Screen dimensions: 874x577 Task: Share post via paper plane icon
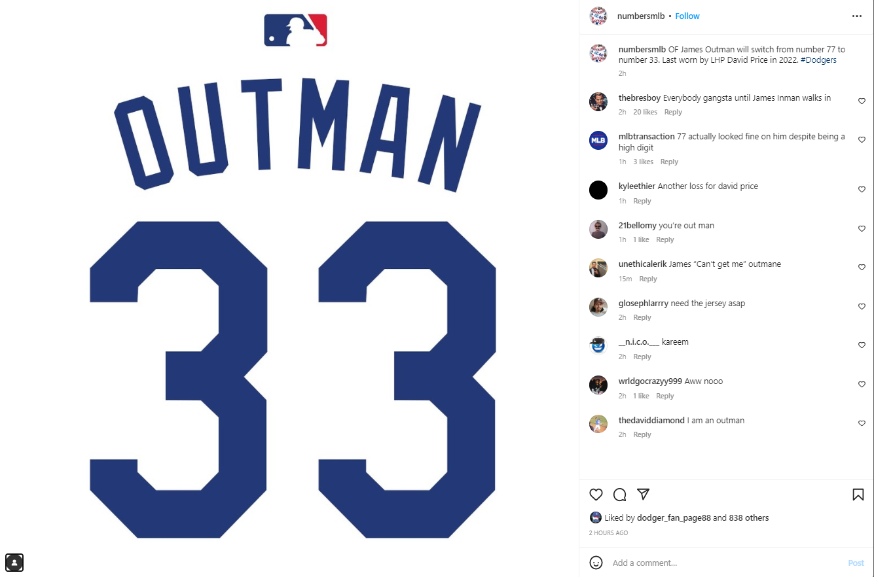(644, 494)
